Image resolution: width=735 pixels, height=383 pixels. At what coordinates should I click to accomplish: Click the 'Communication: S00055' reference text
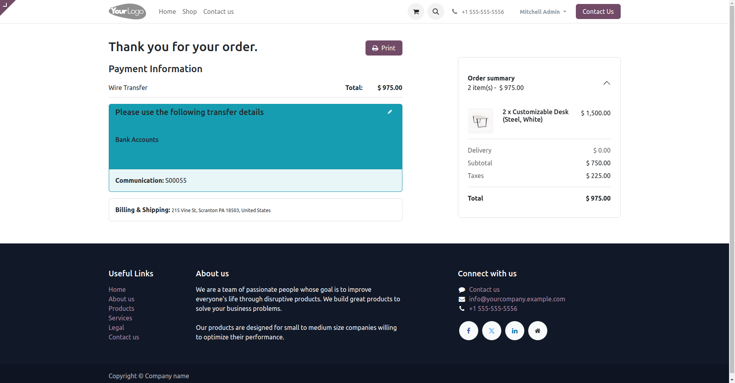point(151,180)
